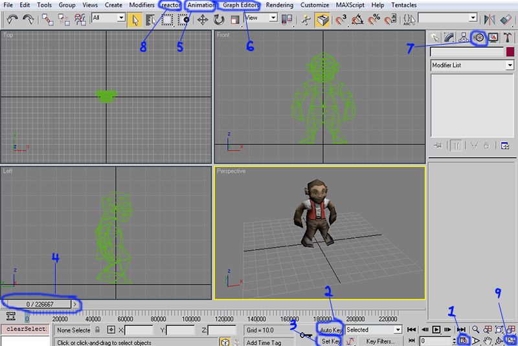Toggle Keyboard Shortcut Override button
Viewport: 518px width, 346px height.
coord(322,20)
